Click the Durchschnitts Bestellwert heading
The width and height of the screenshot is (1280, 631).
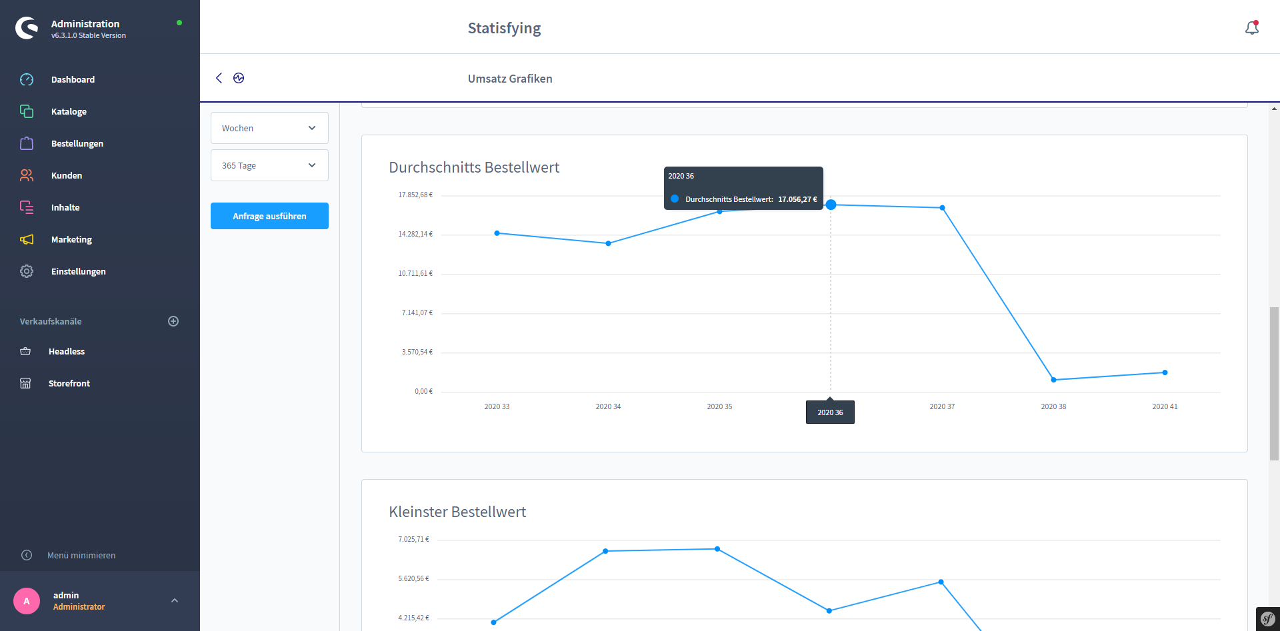(474, 167)
